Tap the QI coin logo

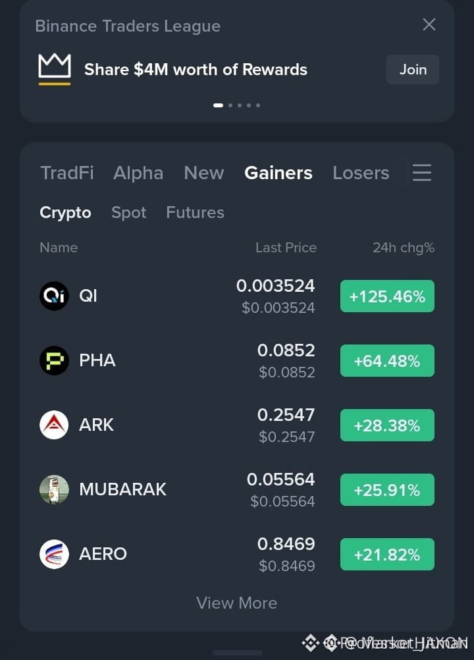[54, 296]
